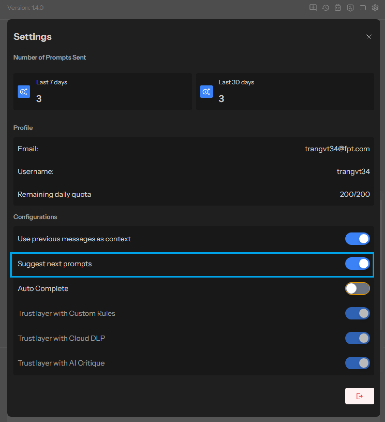Click the Auto Complete label
Screen dimensions: 385x422
[43, 288]
